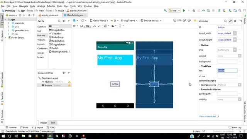The height and width of the screenshot is (139, 247).
Task: Open the Default (en-us) locale dropdown
Action: [151, 20]
